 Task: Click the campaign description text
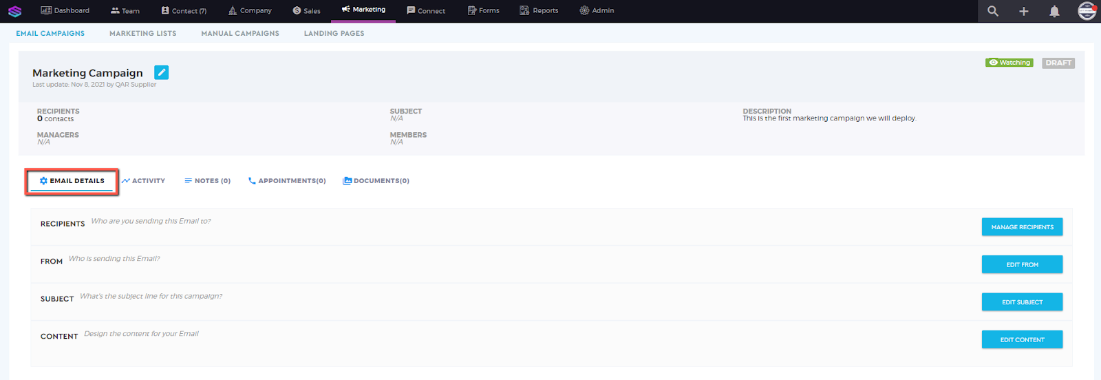(x=829, y=118)
